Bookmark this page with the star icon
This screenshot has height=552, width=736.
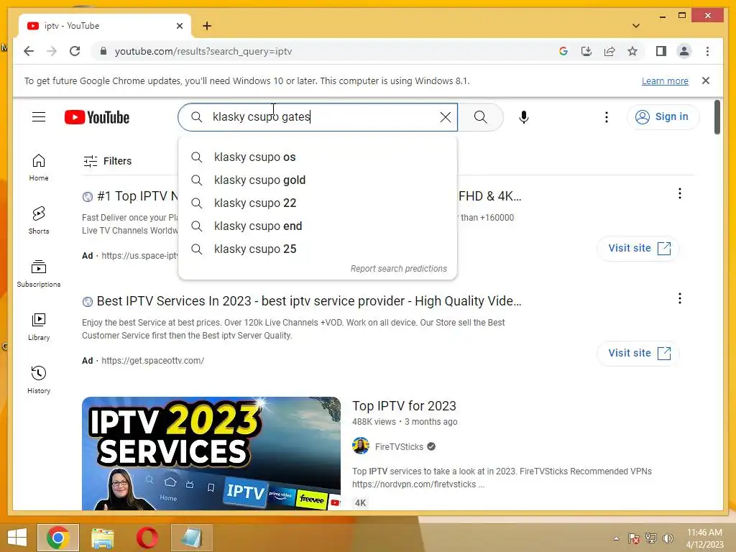click(x=632, y=51)
